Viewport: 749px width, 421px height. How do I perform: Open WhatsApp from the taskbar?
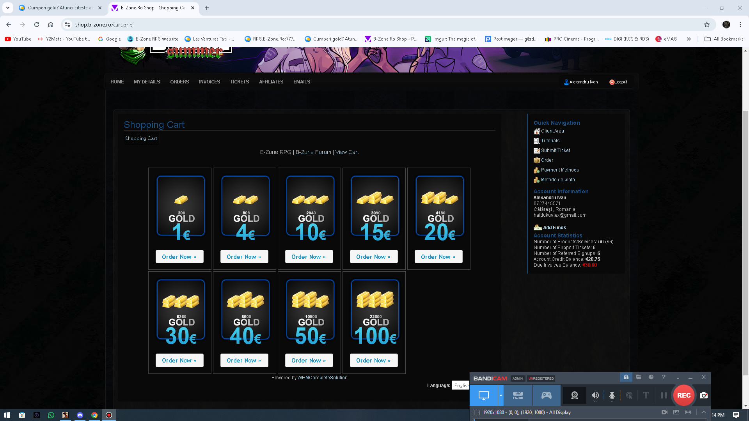[x=51, y=415]
